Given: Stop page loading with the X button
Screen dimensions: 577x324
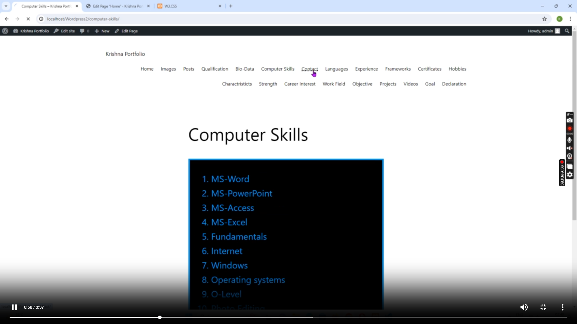Looking at the screenshot, I should pyautogui.click(x=28, y=19).
